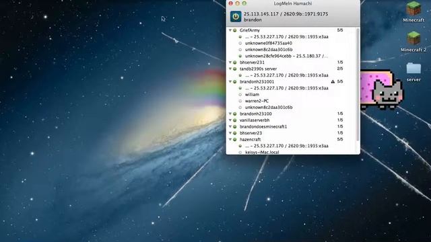Click the brandon username in header
431x242 pixels.
253,20
